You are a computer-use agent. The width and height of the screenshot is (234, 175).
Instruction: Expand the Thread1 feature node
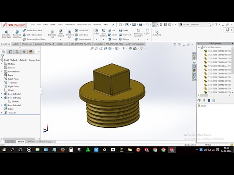coord(2,113)
